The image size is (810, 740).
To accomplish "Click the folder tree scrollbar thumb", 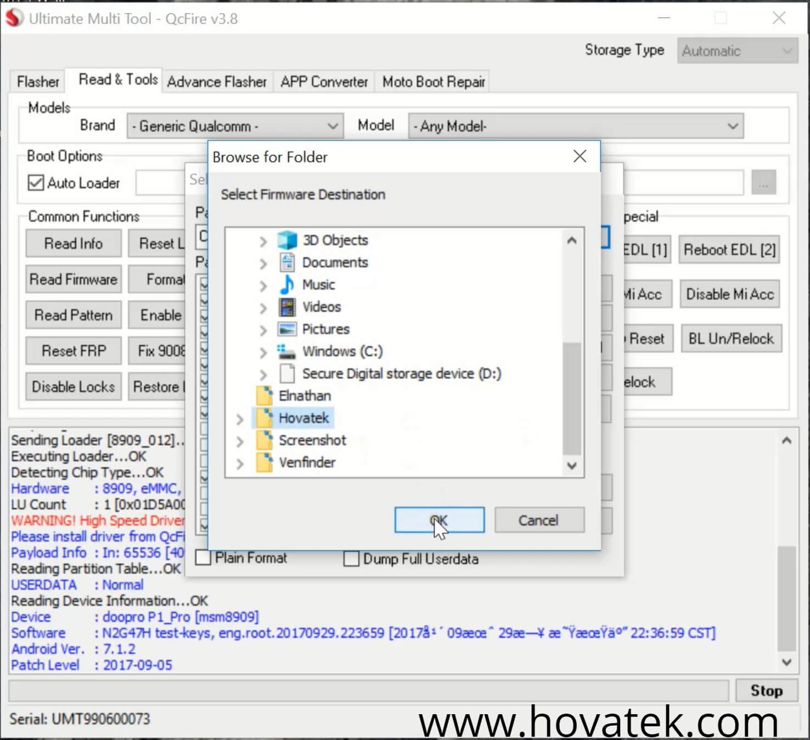I will (x=572, y=398).
